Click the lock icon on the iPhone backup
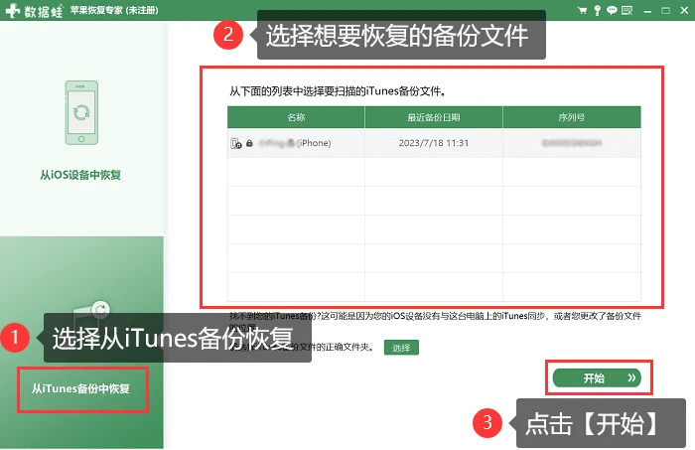 tap(249, 143)
